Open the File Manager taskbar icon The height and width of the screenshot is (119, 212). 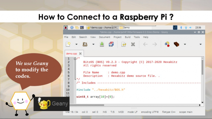pyautogui.click(x=77, y=28)
